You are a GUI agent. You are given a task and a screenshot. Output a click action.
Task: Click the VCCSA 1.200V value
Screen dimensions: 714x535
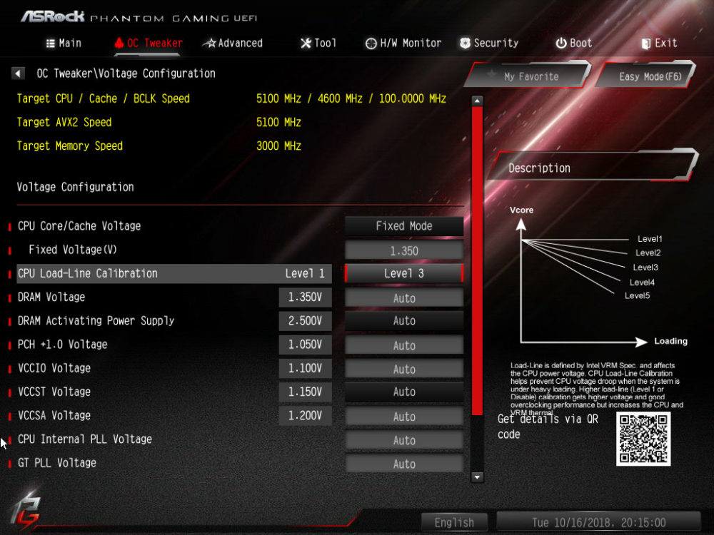305,415
